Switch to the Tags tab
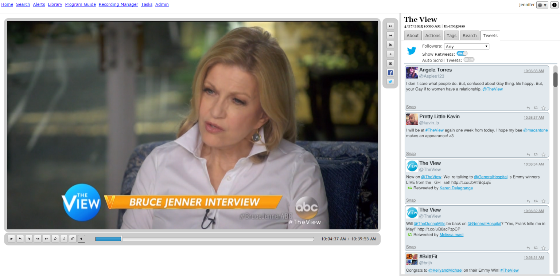The width and height of the screenshot is (560, 276). pos(451,35)
